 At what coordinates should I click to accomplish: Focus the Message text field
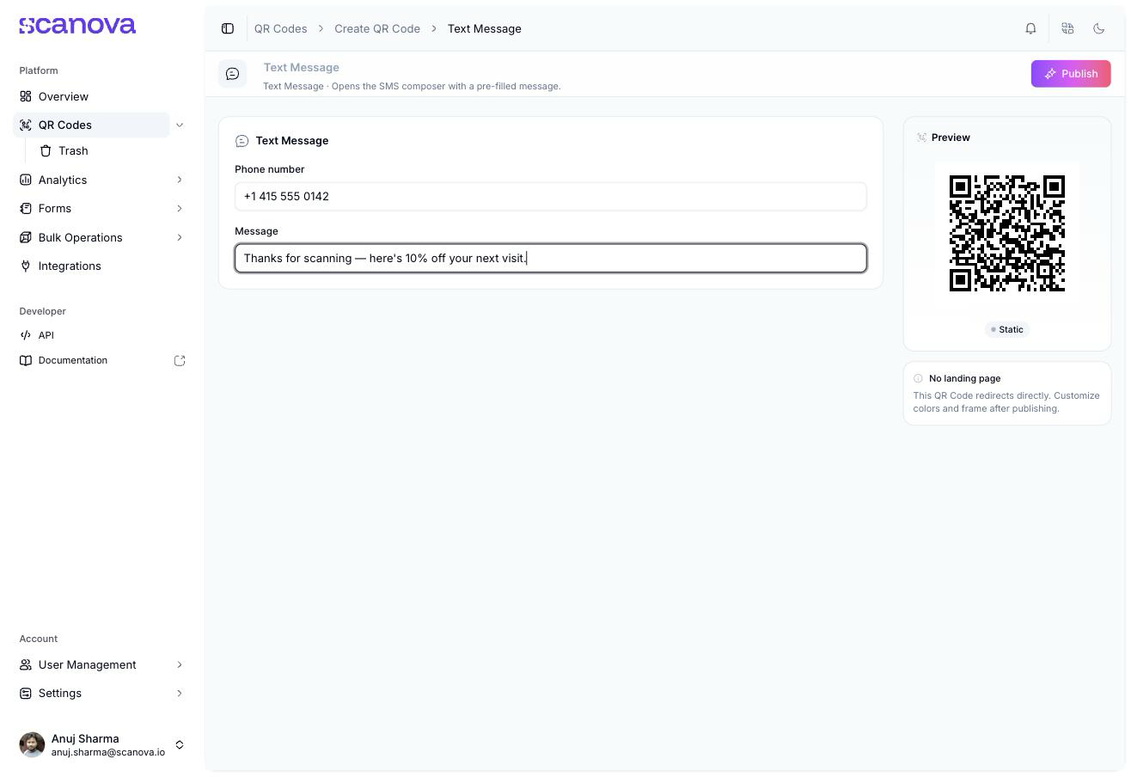pyautogui.click(x=551, y=258)
